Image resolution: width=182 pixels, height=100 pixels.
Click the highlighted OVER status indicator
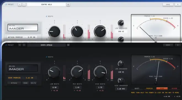point(162,88)
